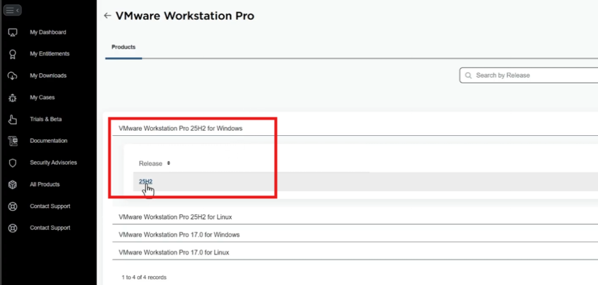Go back using the left arrow
Viewport: 598px width, 285px height.
[x=107, y=16]
